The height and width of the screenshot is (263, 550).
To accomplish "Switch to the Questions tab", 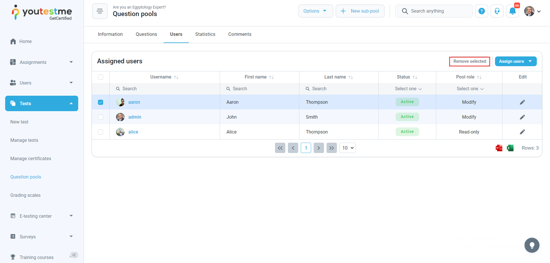I will point(146,34).
